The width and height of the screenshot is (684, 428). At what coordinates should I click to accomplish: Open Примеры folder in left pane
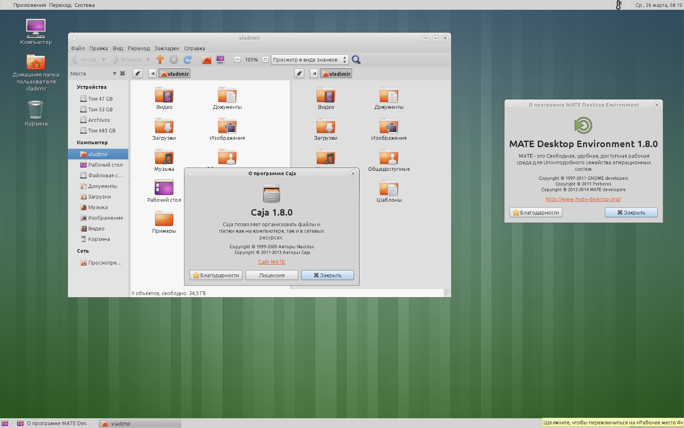[164, 222]
